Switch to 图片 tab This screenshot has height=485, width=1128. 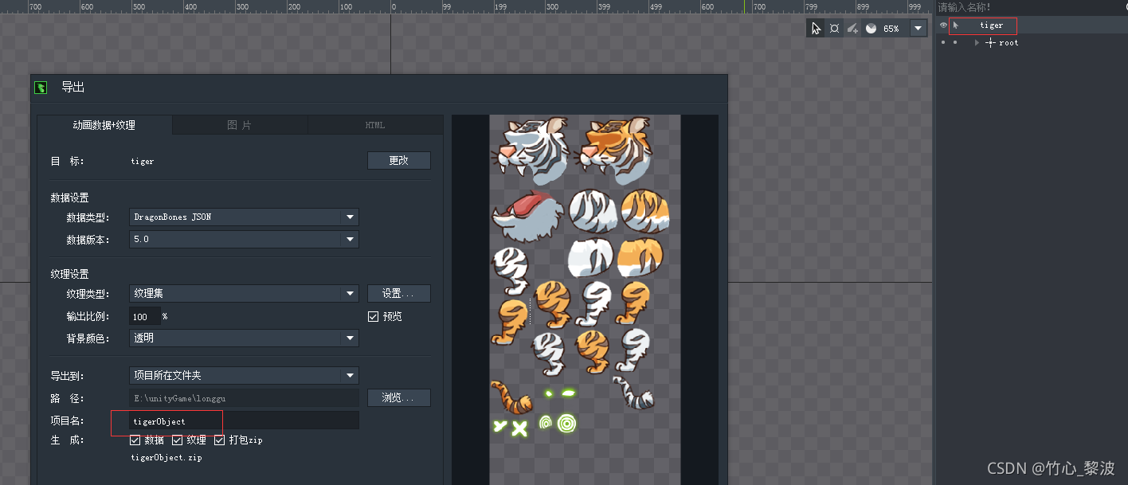pyautogui.click(x=240, y=125)
